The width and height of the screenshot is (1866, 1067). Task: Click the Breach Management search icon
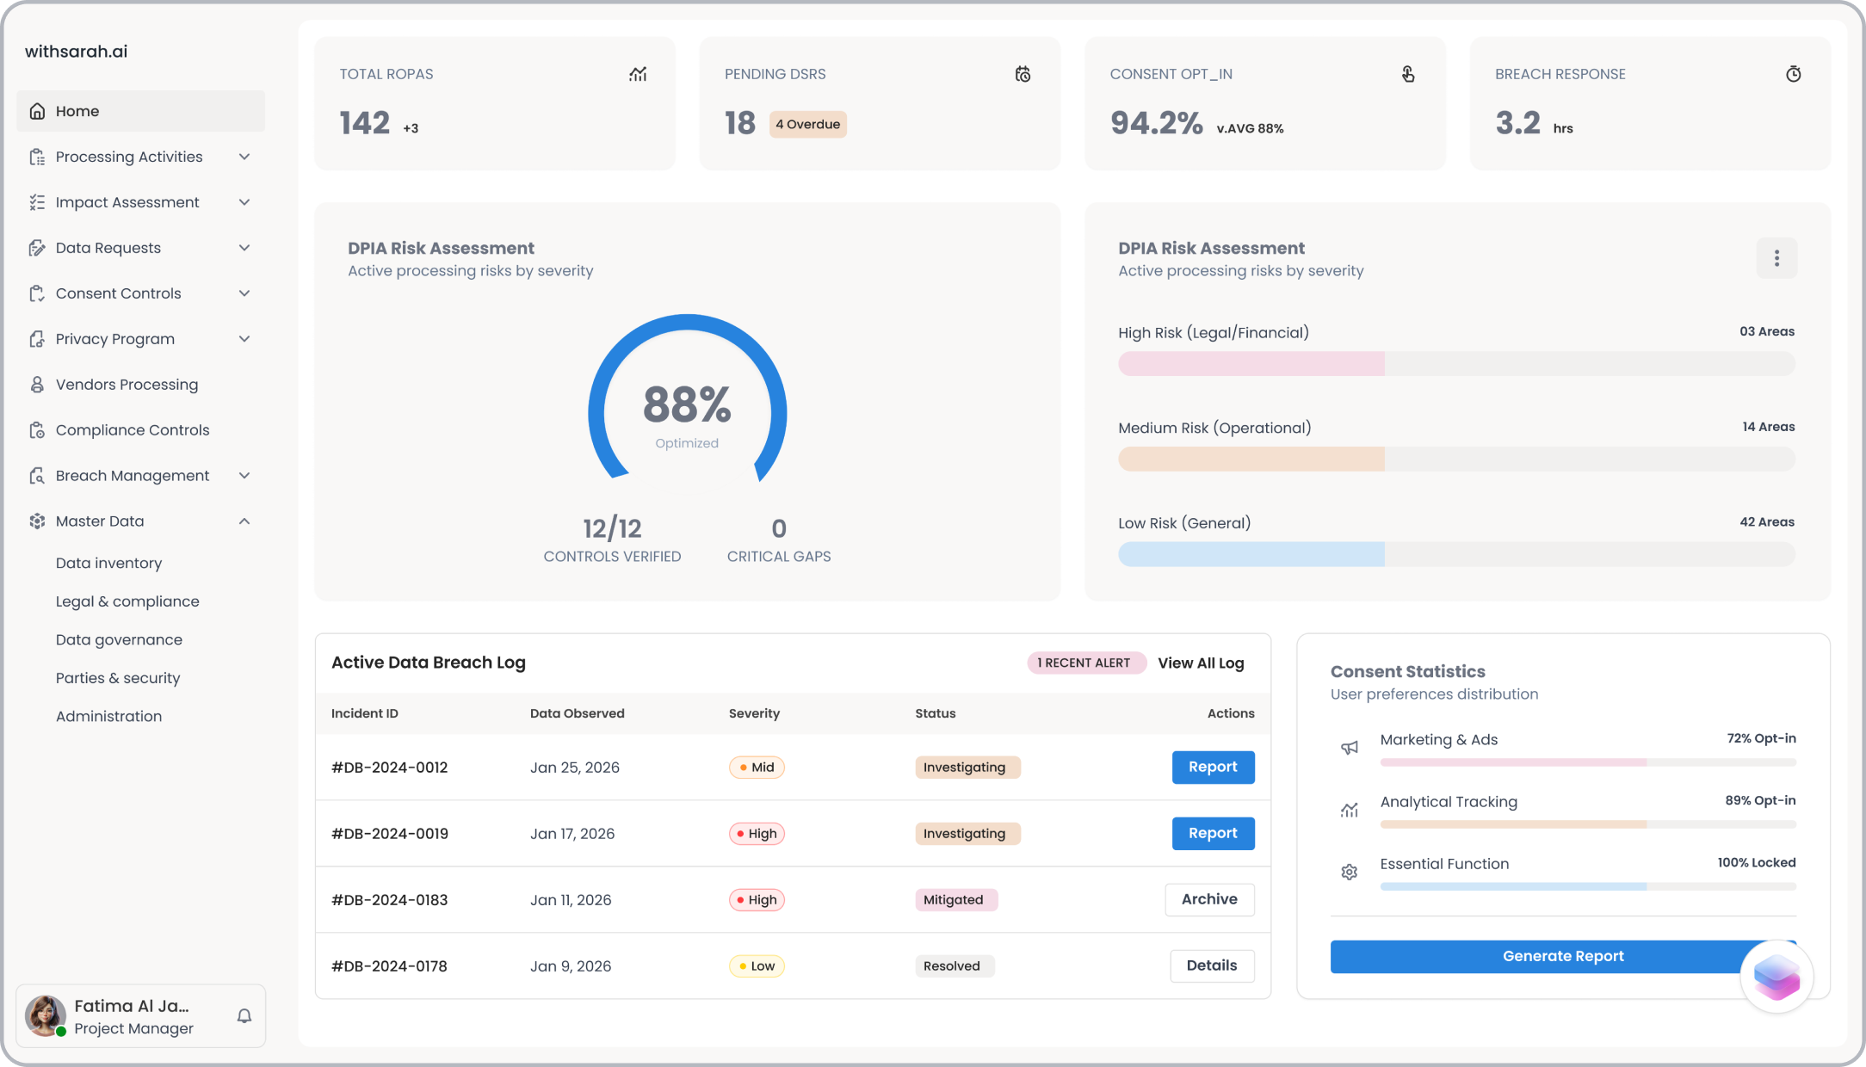(37, 476)
